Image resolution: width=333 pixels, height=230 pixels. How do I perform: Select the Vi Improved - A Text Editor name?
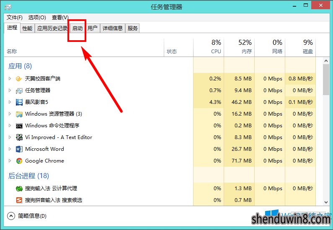(59, 137)
